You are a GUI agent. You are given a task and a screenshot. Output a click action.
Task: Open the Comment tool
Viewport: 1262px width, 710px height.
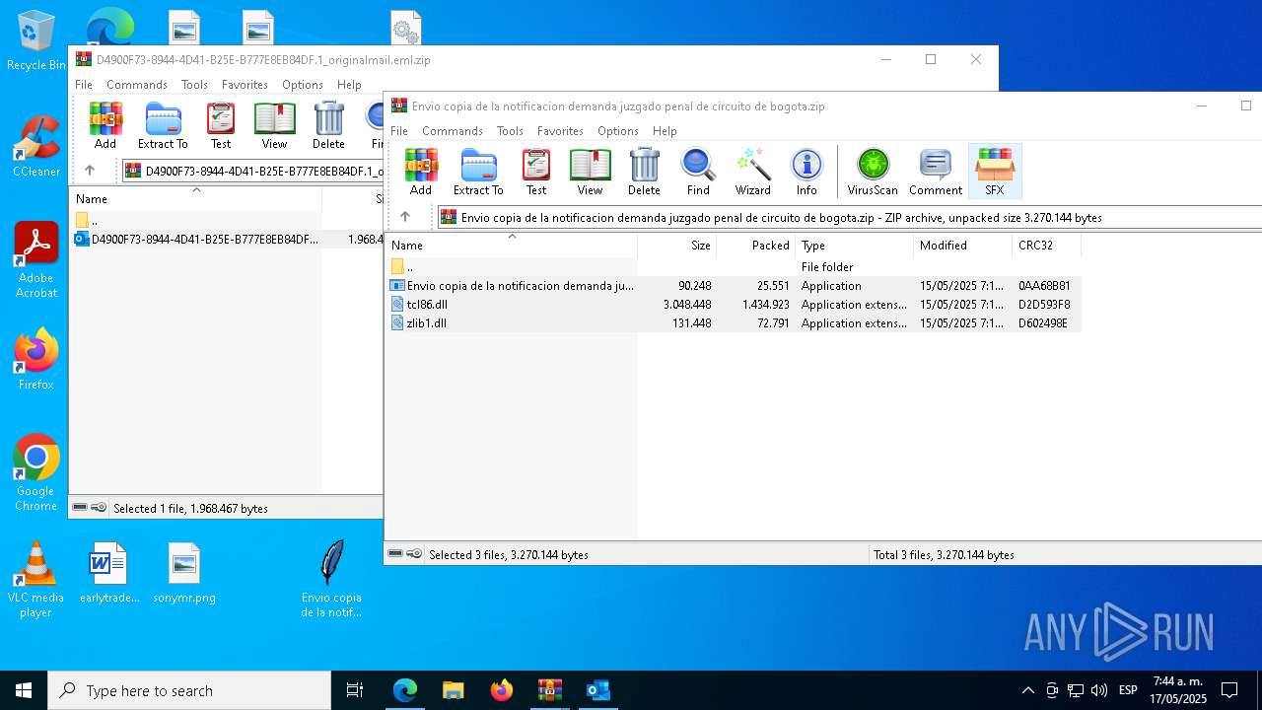click(935, 172)
